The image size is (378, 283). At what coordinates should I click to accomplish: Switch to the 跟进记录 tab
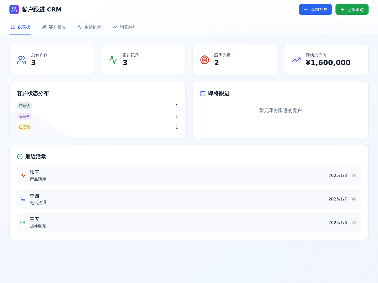[x=89, y=27]
